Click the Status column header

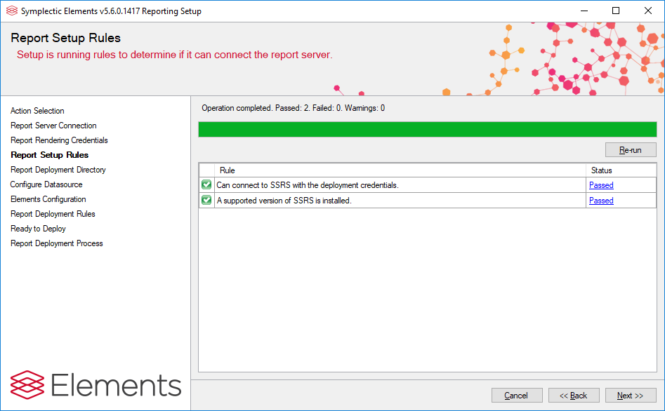[621, 170]
